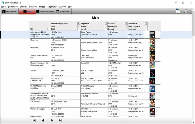
Task: Export list to XLS file icon
Action: point(178,11)
